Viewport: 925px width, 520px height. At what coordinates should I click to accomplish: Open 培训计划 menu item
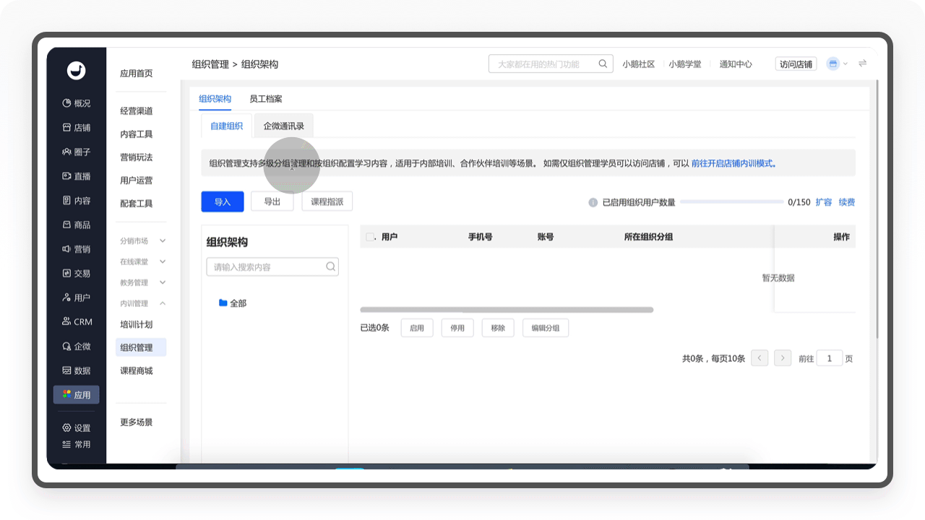pos(137,325)
